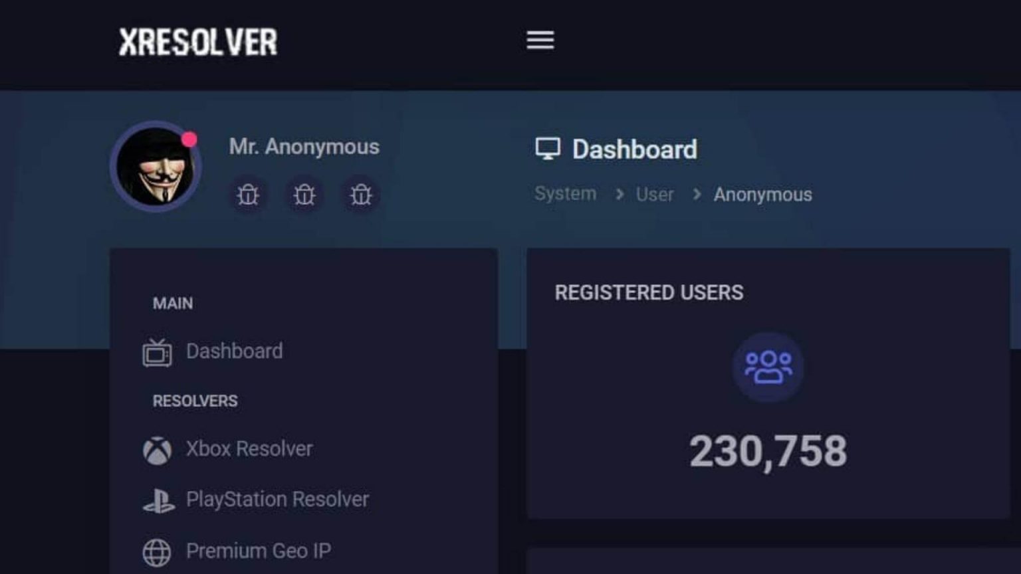This screenshot has width=1021, height=574.
Task: Click the TV icon next to Dashboard
Action: pos(157,351)
